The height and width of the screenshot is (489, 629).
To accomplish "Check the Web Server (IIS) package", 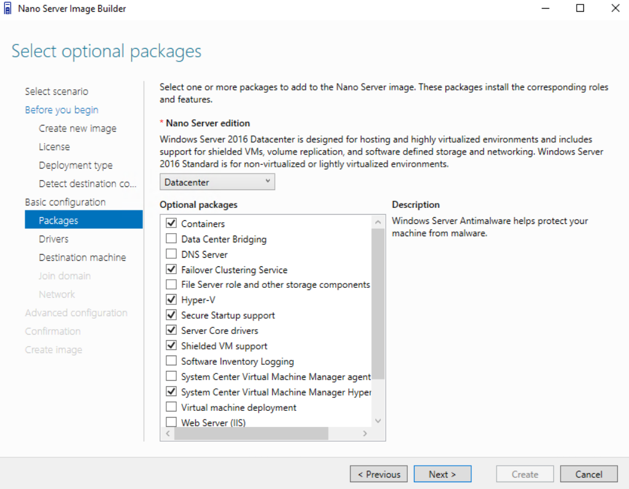I will (x=171, y=422).
